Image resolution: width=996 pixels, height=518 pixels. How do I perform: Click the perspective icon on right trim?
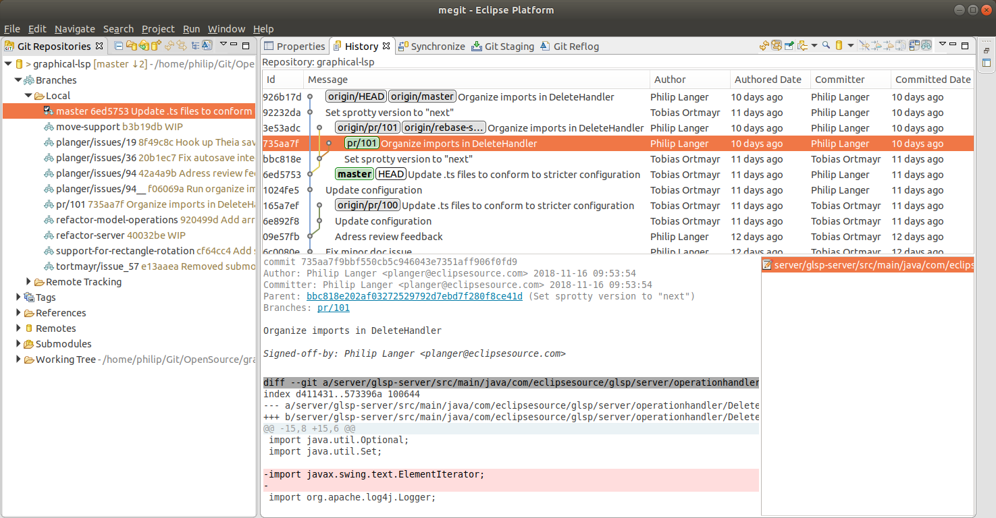[x=987, y=63]
